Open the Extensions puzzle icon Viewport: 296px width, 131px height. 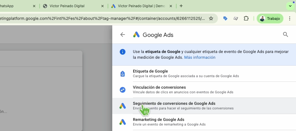[x=246, y=18]
